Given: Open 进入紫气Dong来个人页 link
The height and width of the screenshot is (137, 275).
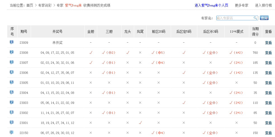Looking at the screenshot, I should [x=211, y=5].
